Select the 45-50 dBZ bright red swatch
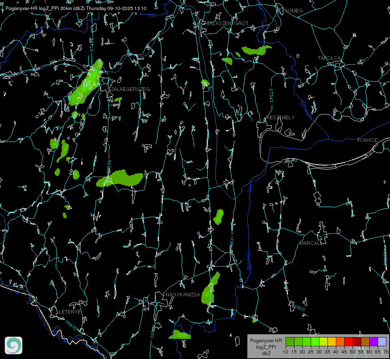 point(349,341)
